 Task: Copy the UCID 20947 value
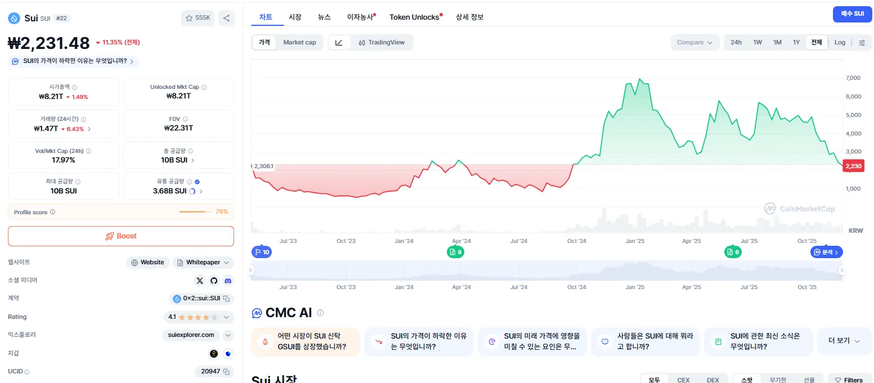[226, 372]
